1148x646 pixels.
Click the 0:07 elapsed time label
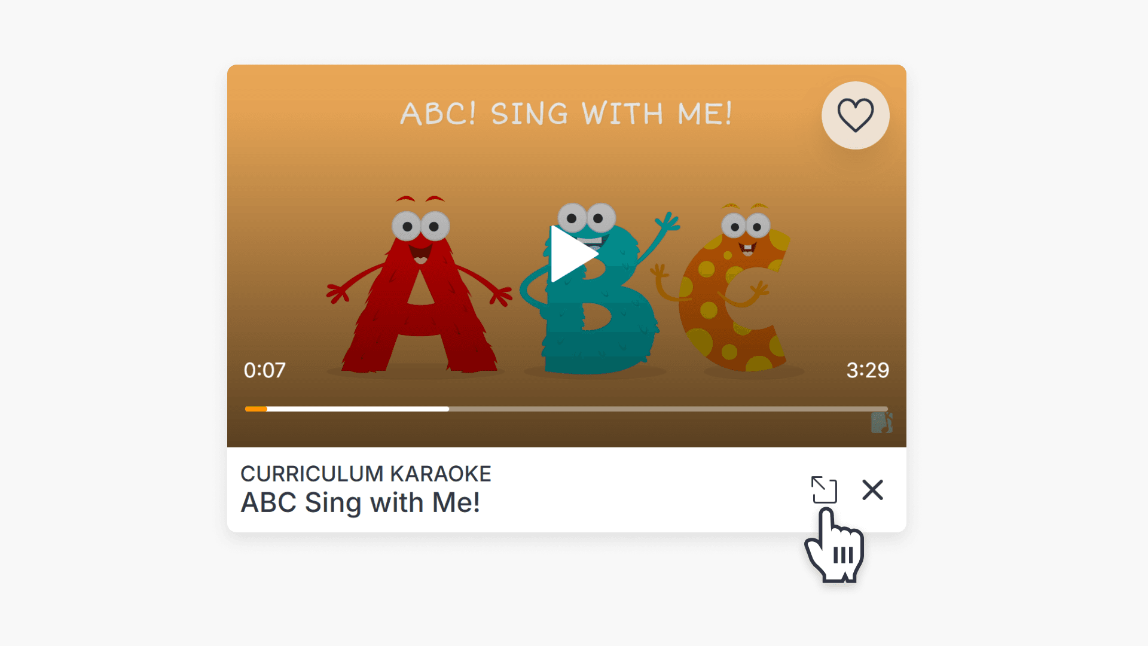(x=264, y=370)
